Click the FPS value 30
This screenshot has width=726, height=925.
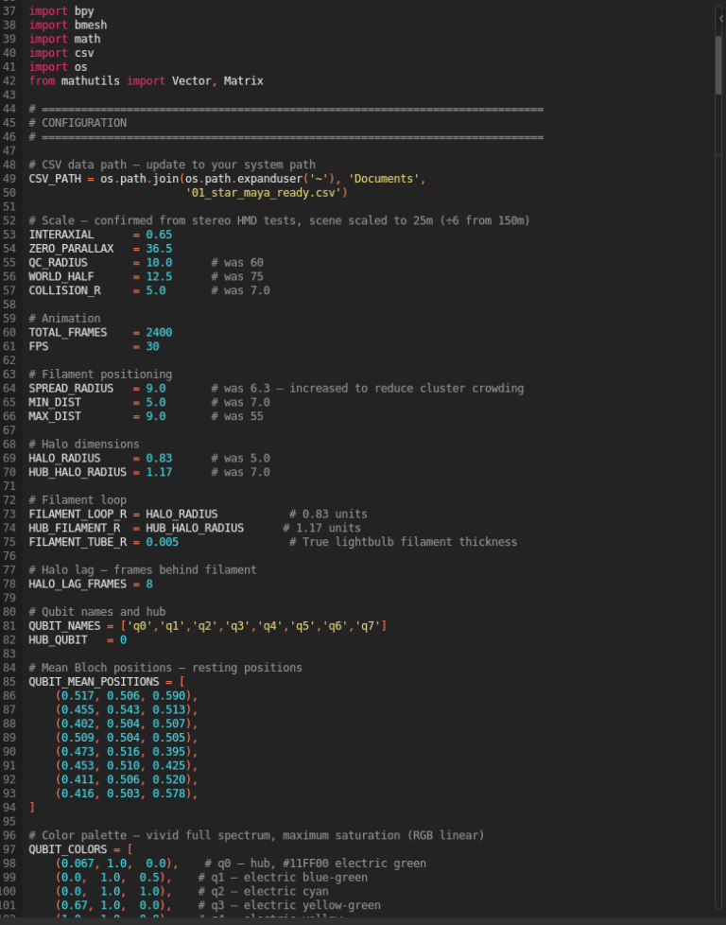pyautogui.click(x=152, y=346)
